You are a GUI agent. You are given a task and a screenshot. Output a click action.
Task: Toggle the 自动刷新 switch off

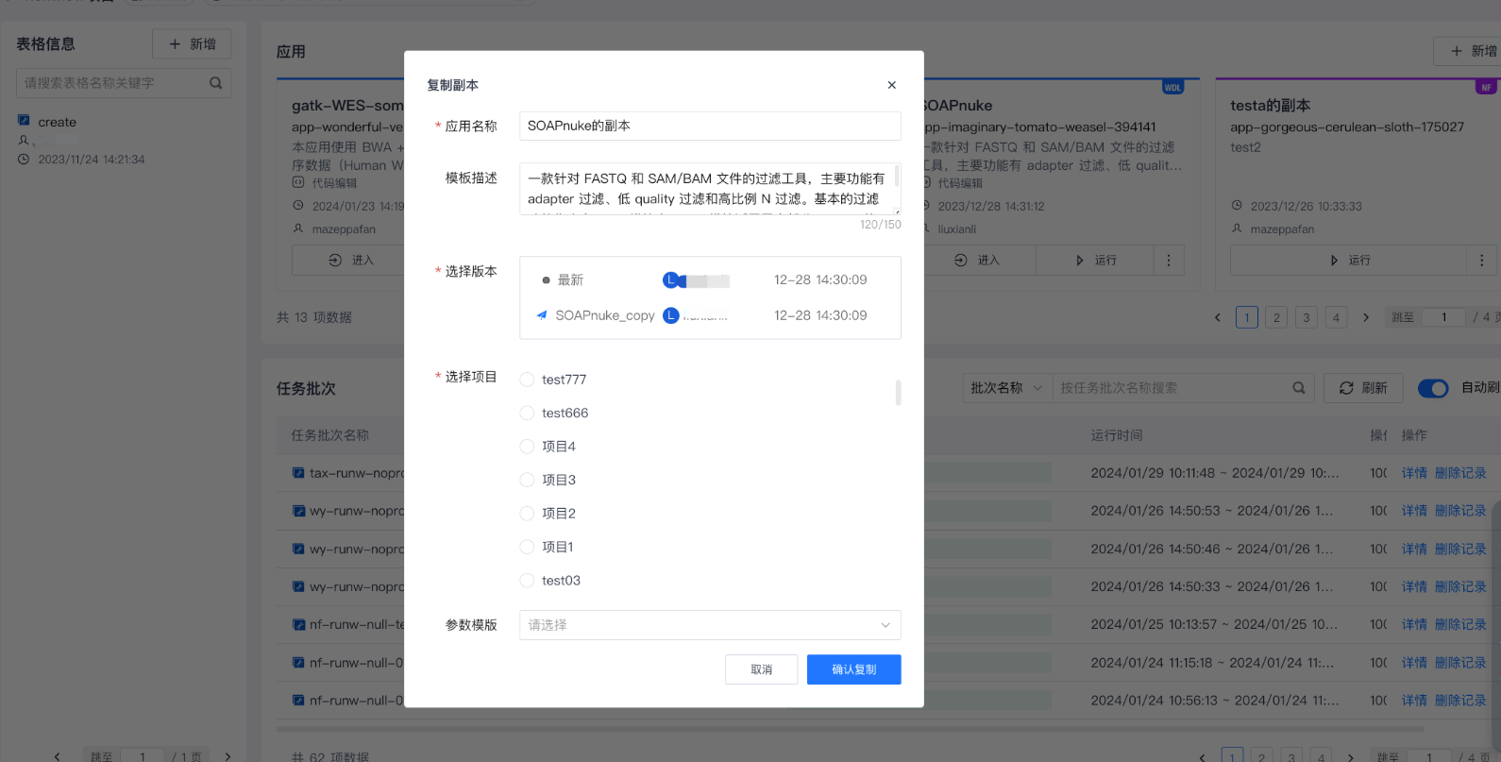point(1432,388)
